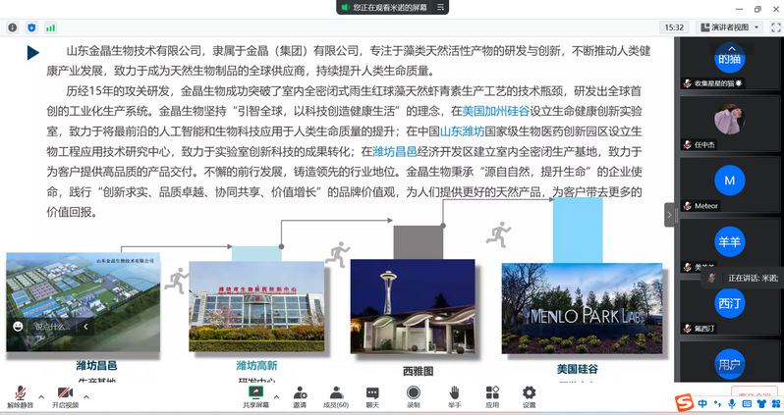Open the 应用 apps icon
The image size is (784, 415).
(x=492, y=392)
